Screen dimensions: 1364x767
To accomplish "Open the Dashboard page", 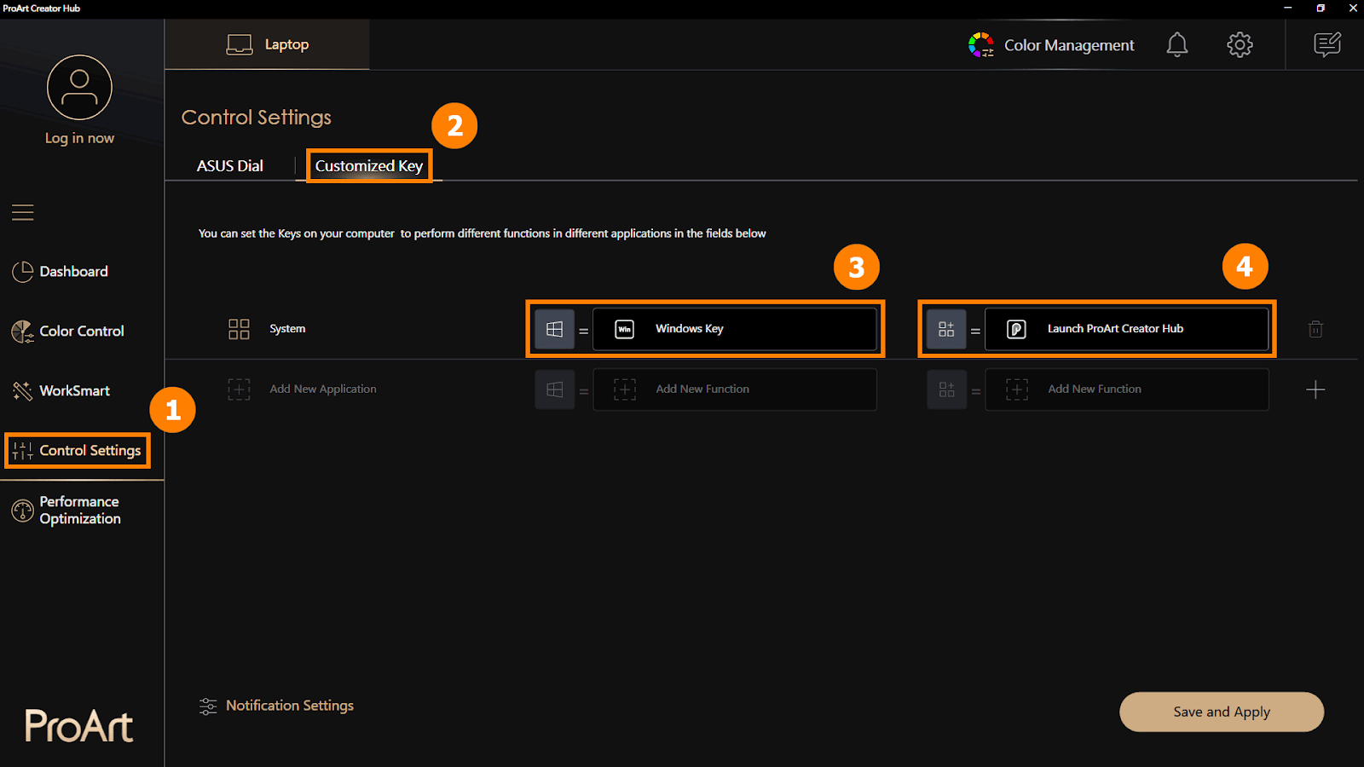I will click(x=60, y=271).
